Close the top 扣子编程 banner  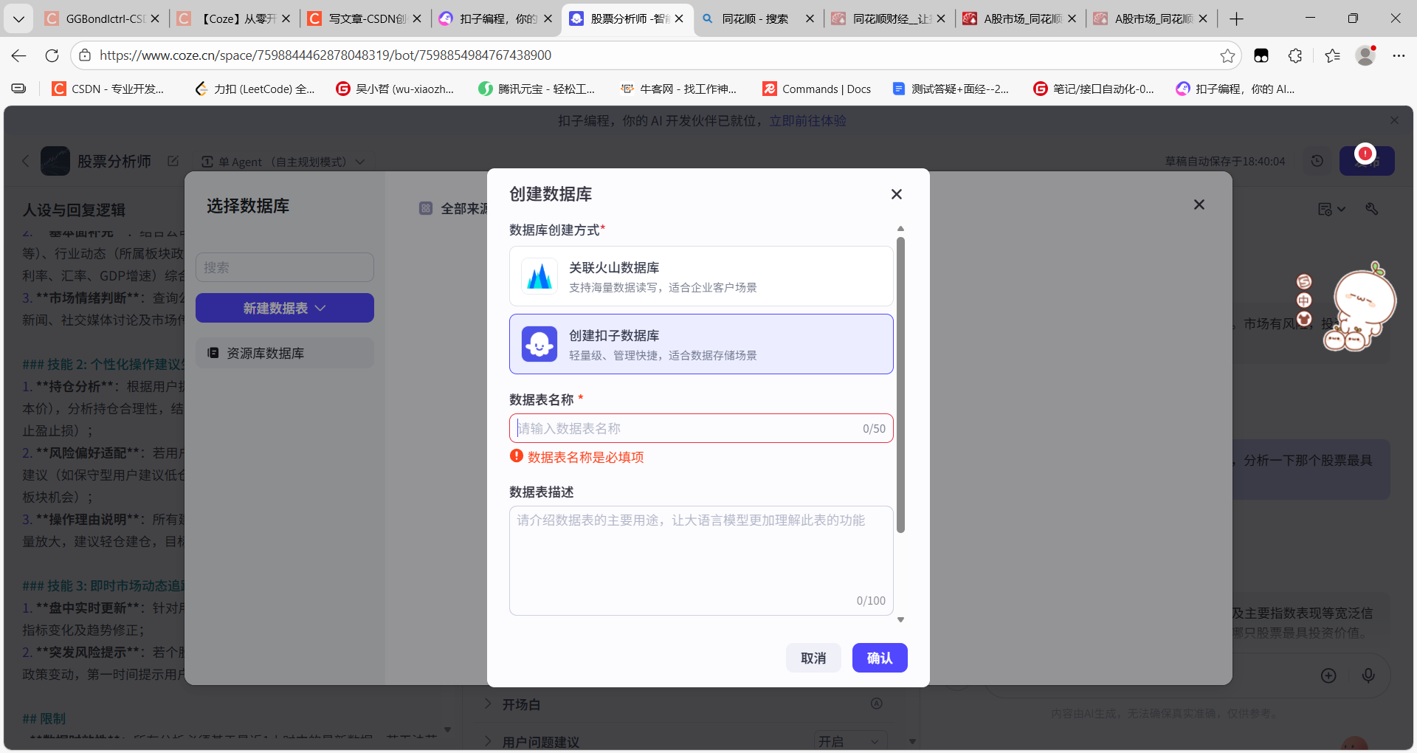click(x=1394, y=120)
